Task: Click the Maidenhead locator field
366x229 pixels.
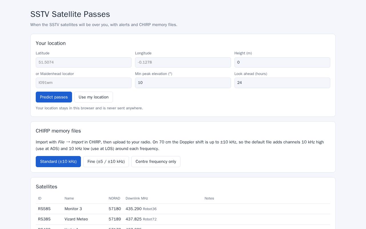Action: click(83, 83)
